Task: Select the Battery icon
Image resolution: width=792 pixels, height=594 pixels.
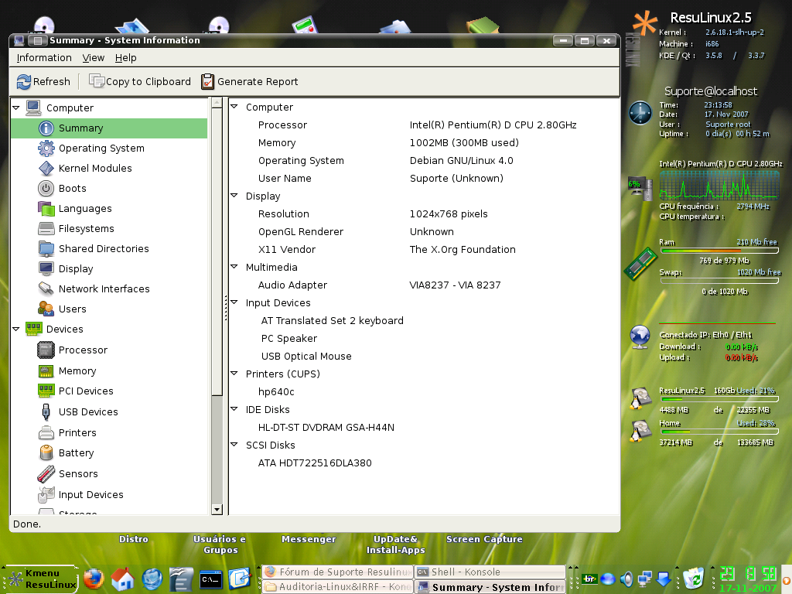Action: [x=46, y=453]
